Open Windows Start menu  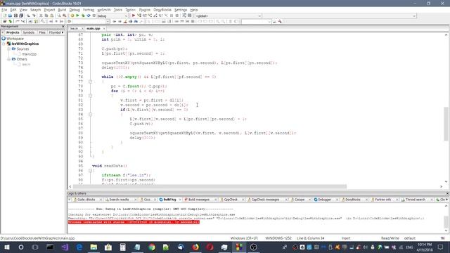coord(6,247)
